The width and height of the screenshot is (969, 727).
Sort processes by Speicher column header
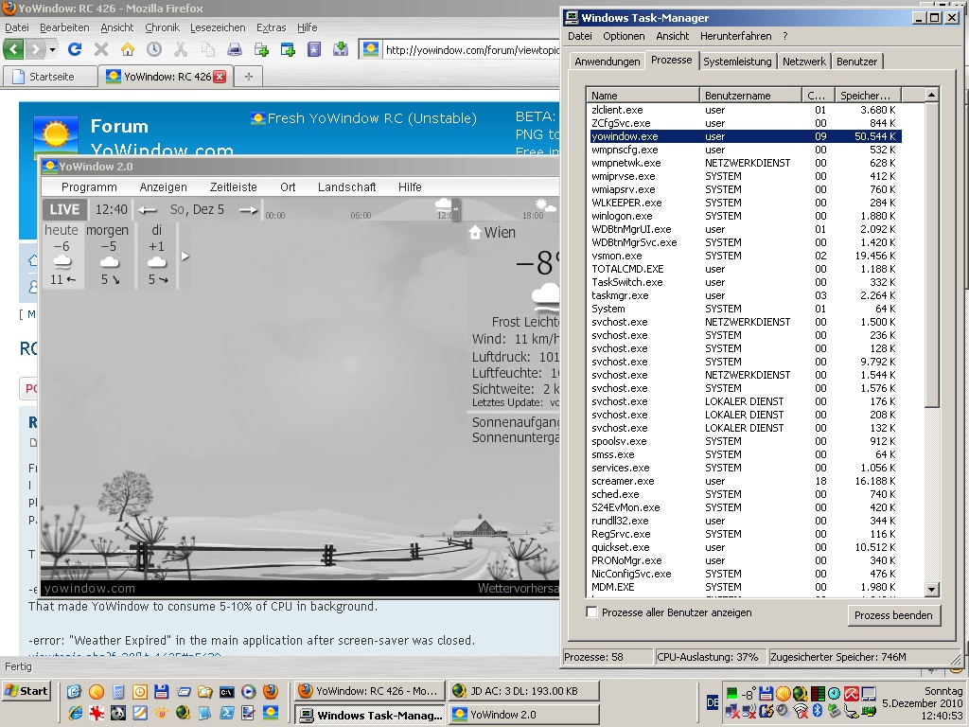[868, 96]
